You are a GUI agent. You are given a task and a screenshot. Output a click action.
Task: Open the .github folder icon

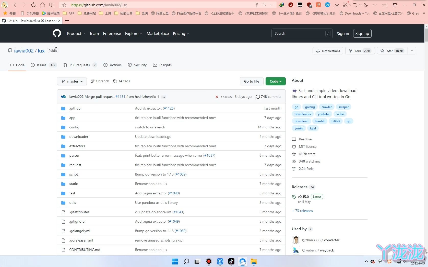click(x=63, y=109)
